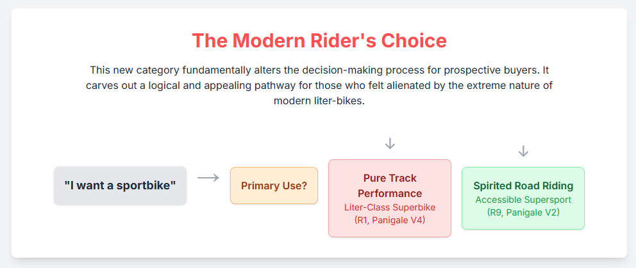Click the "Liter-Class Superbike" label
636x268 pixels.
coord(390,207)
